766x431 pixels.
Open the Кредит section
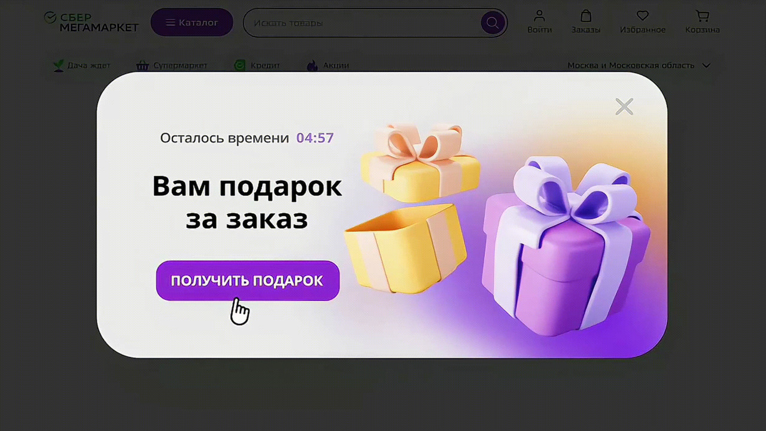point(257,65)
